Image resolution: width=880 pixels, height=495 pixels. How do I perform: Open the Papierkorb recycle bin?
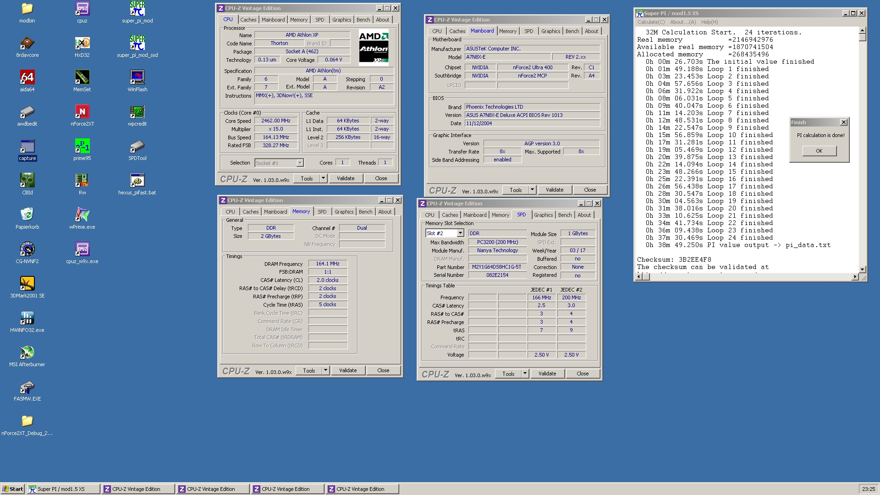tap(27, 219)
